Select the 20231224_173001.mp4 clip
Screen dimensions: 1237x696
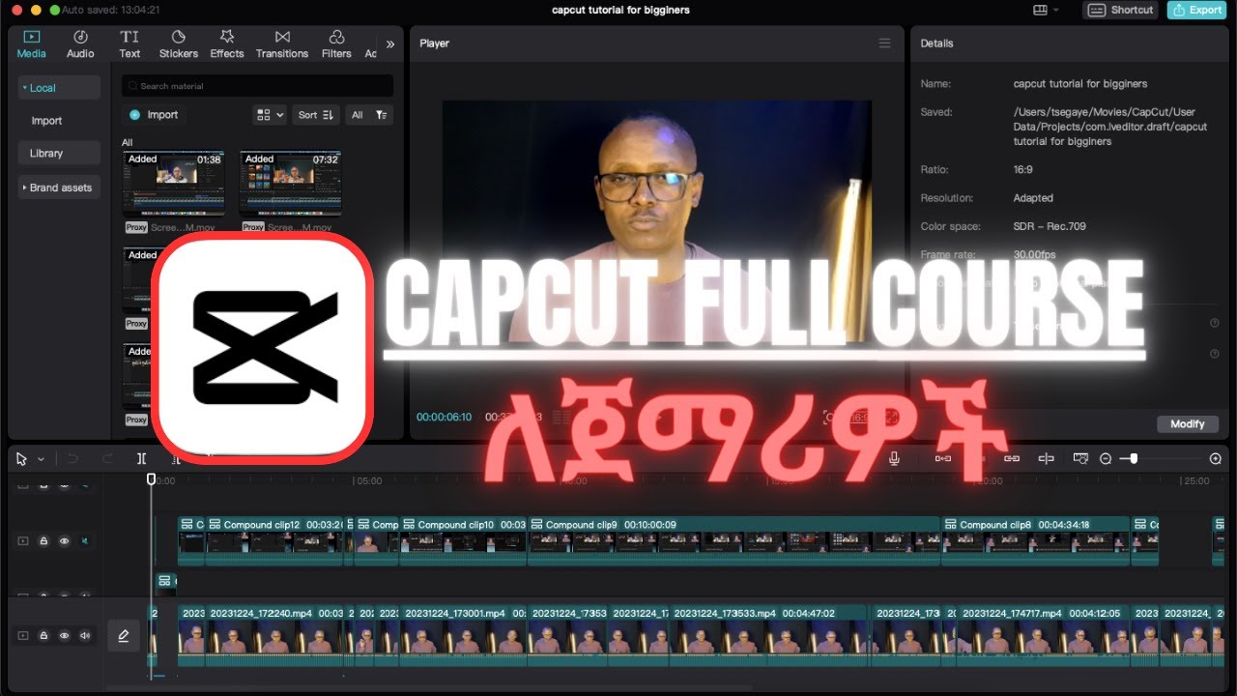click(464, 635)
